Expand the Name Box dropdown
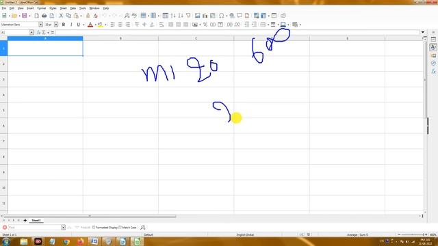438x246 pixels. (x=31, y=32)
